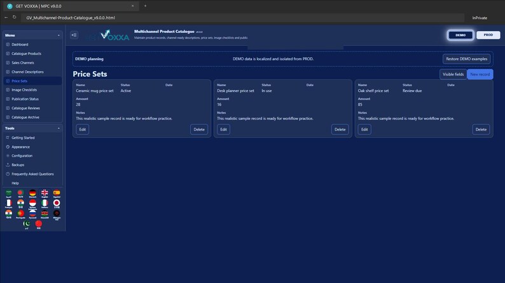Click the Channel Descriptions icon
The image size is (505, 283).
coord(8,72)
